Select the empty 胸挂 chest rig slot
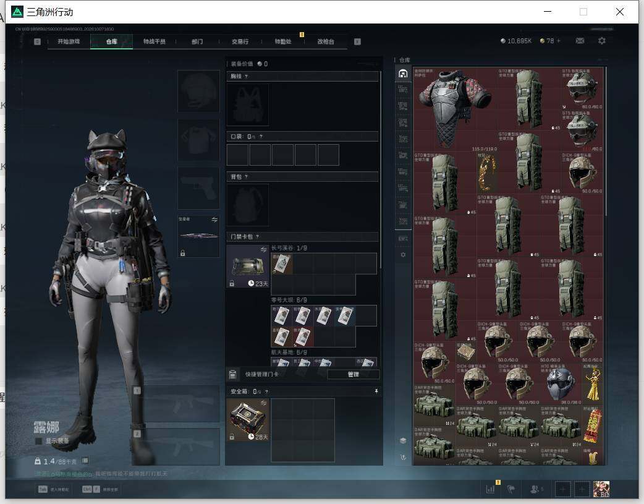Viewport: 644px width, 504px height. point(248,105)
